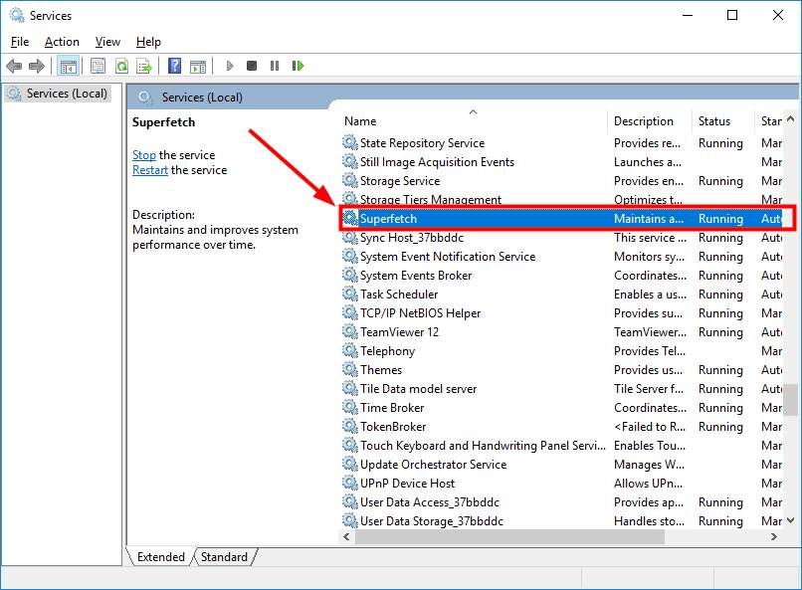Click the Refresh icon in the toolbar
The image size is (802, 590).
coord(121,66)
